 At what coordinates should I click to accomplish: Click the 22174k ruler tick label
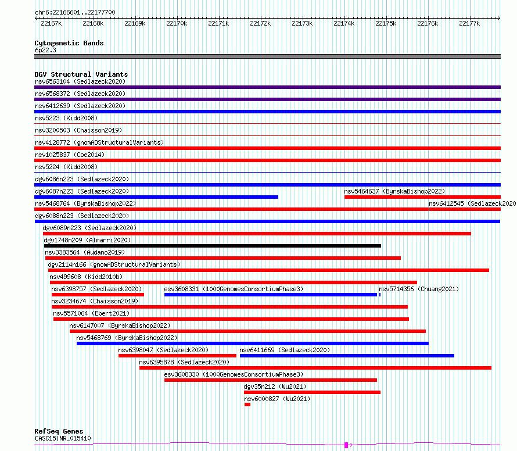pos(344,23)
